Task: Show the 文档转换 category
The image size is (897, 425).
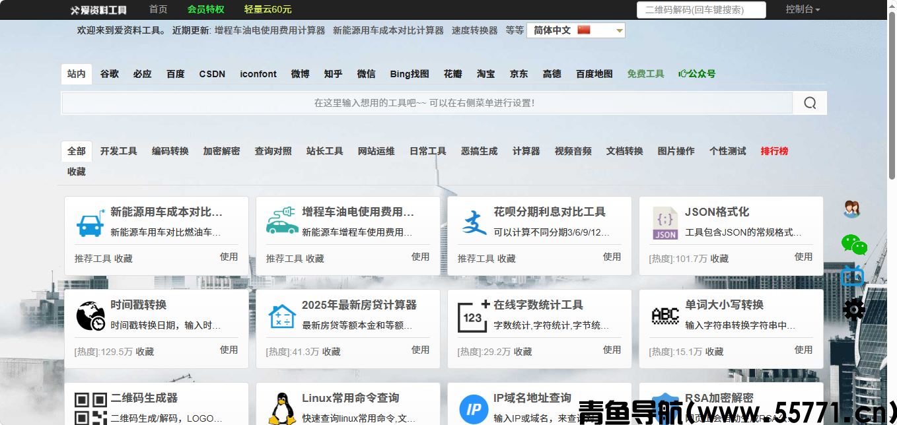Action: (624, 151)
